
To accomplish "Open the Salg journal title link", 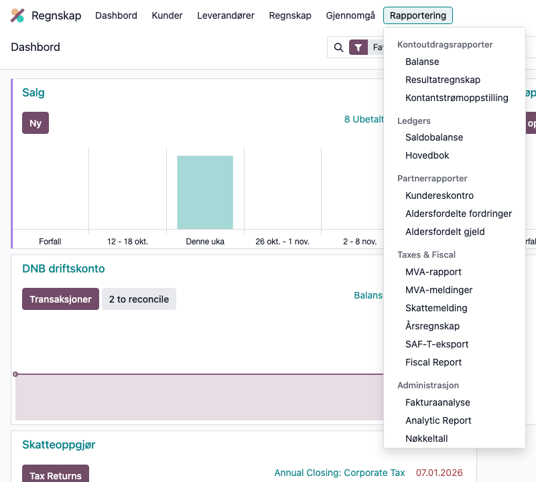I will [33, 92].
